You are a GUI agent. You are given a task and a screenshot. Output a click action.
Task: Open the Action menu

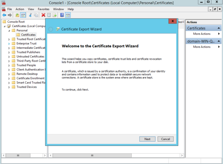pos(20,9)
